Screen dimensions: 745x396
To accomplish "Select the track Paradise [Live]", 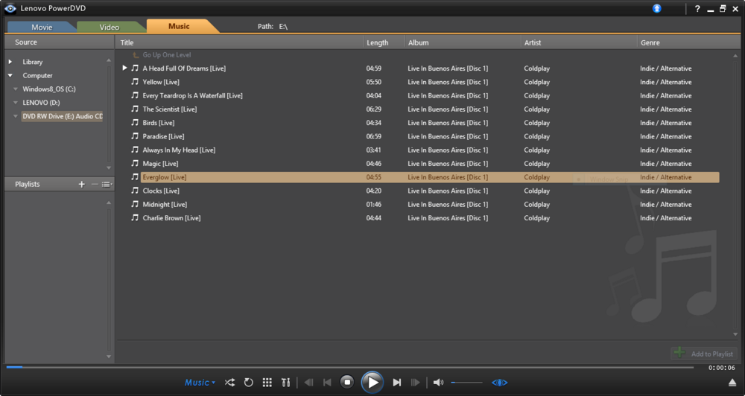I will (163, 136).
